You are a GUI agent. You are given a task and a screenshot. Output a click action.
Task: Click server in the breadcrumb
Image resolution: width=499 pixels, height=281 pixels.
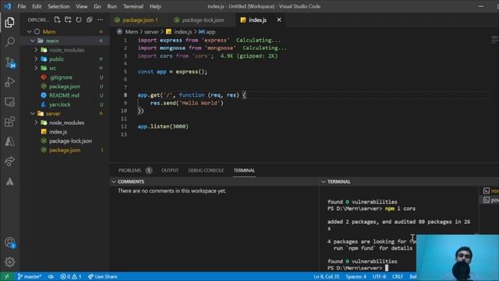click(151, 31)
